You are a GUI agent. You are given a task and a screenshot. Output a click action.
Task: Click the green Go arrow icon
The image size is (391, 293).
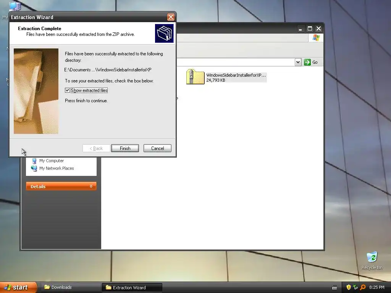pyautogui.click(x=307, y=62)
